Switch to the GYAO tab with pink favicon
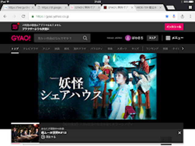 point(84,8)
